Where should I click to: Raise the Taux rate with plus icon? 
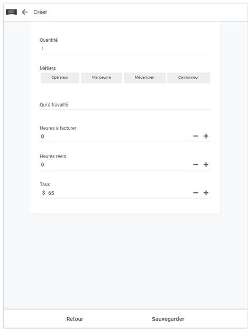tap(206, 193)
